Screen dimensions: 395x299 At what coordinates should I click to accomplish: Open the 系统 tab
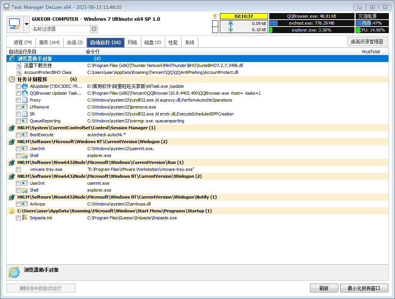pyautogui.click(x=190, y=42)
